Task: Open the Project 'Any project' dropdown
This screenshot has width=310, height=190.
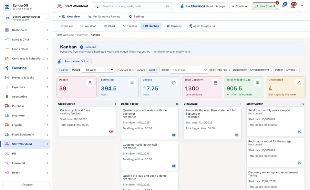Action: (x=189, y=70)
